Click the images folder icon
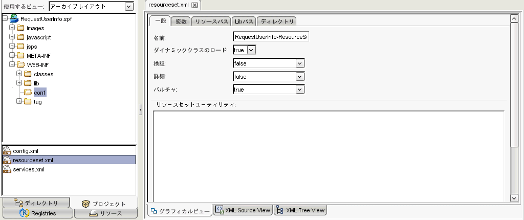This screenshot has width=524, height=220. click(20, 28)
